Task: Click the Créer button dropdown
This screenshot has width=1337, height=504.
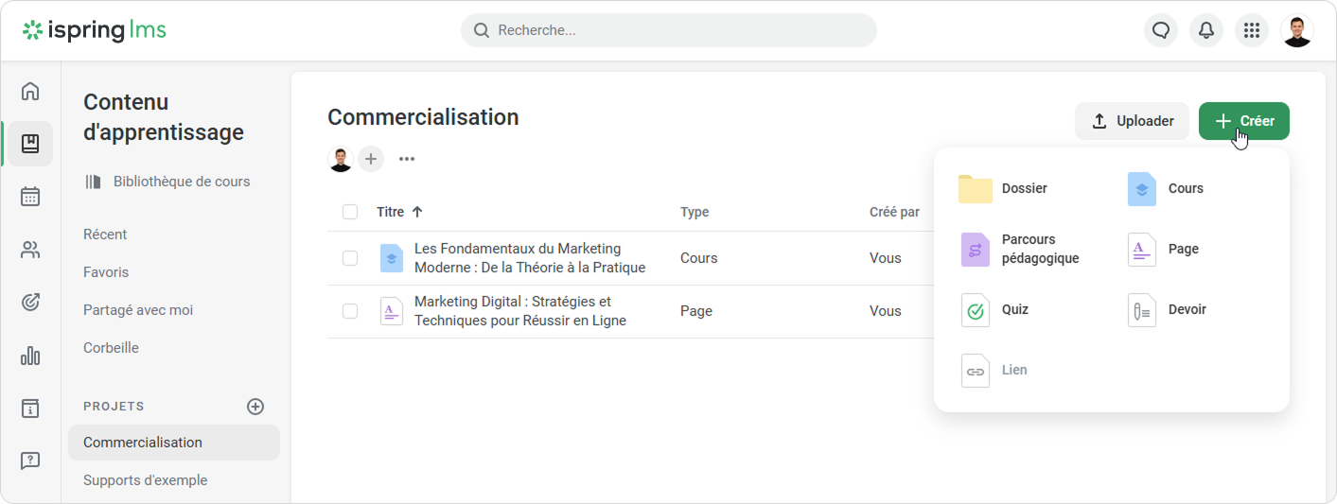Action: 1243,121
